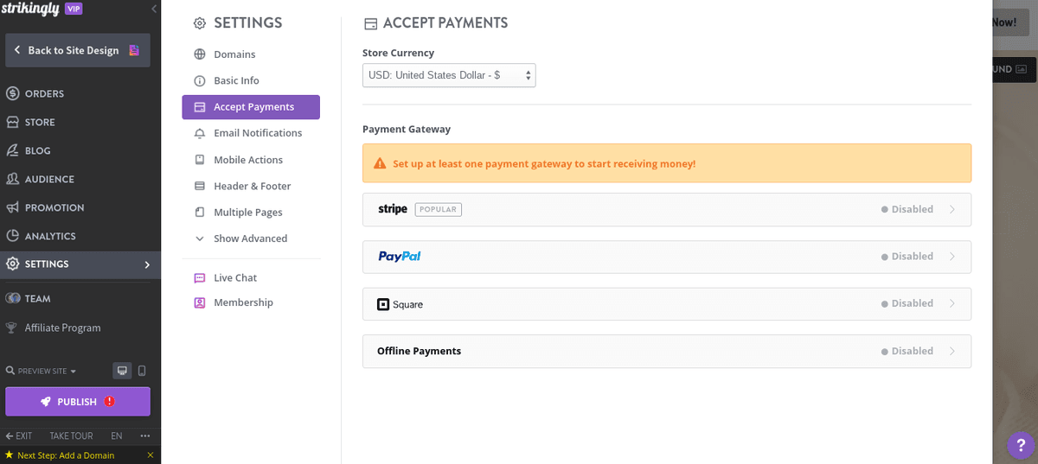
Task: Open the Store section icon
Action: pyautogui.click(x=13, y=122)
